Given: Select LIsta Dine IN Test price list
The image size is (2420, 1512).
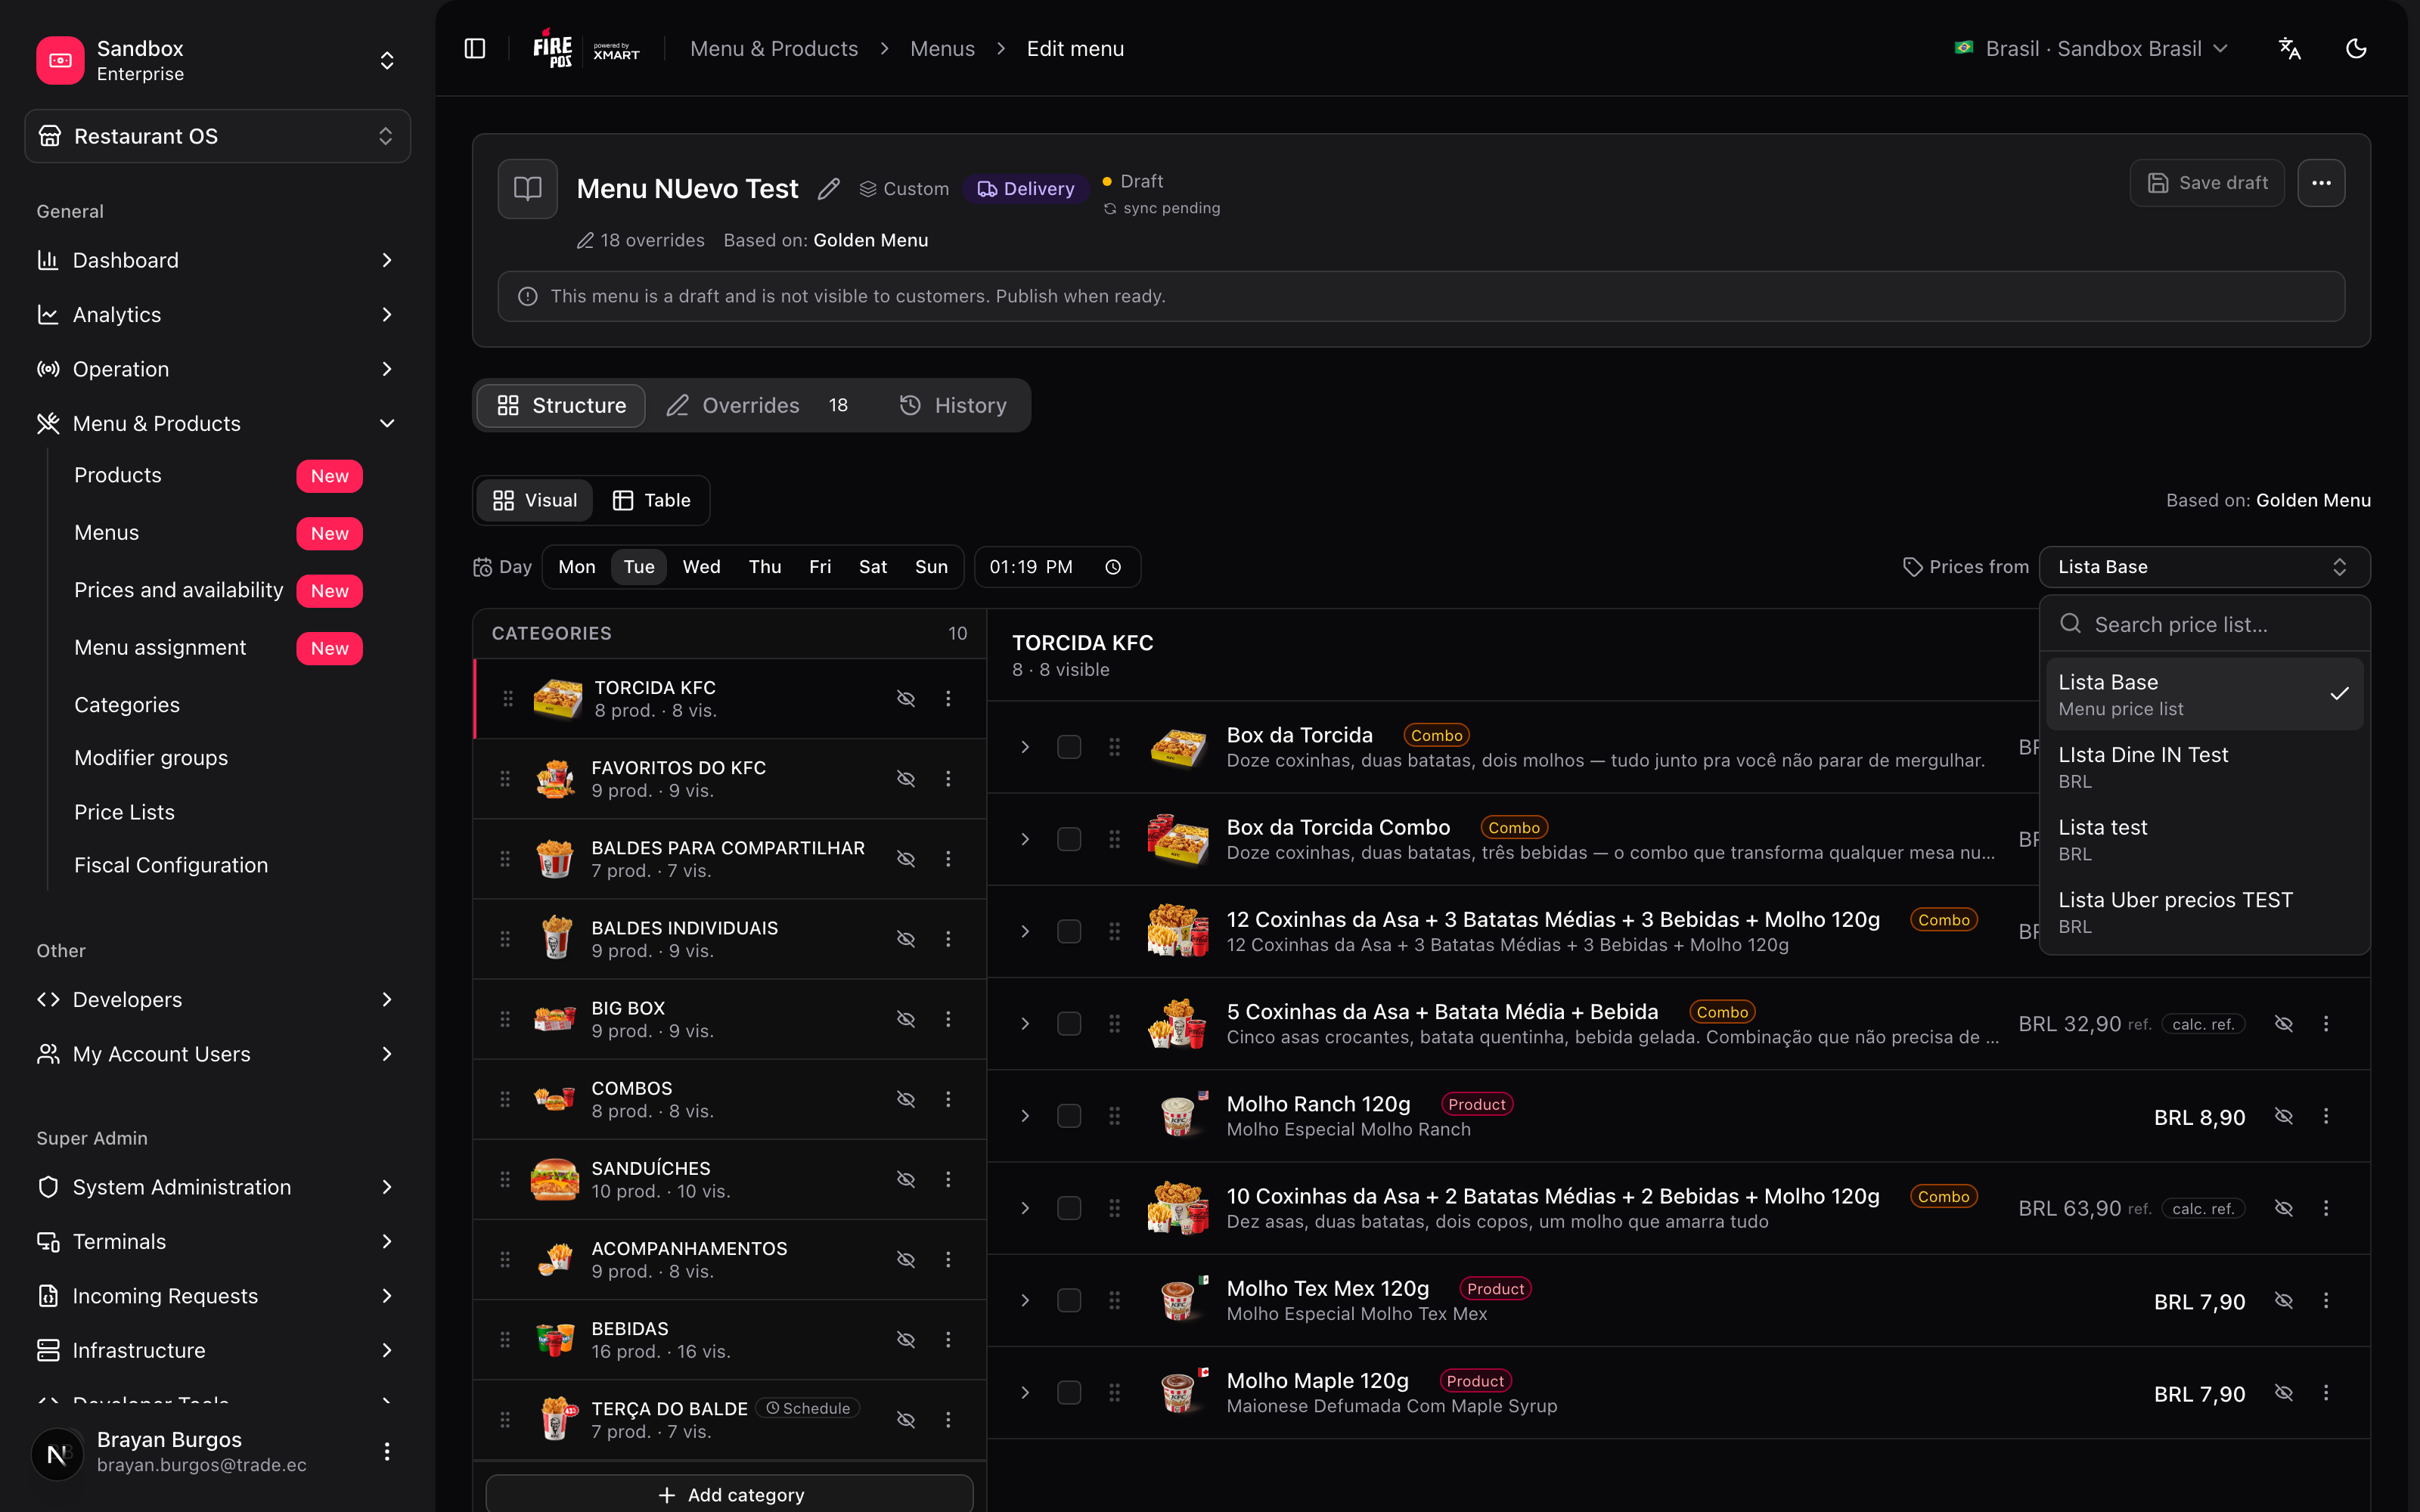Looking at the screenshot, I should (2204, 767).
